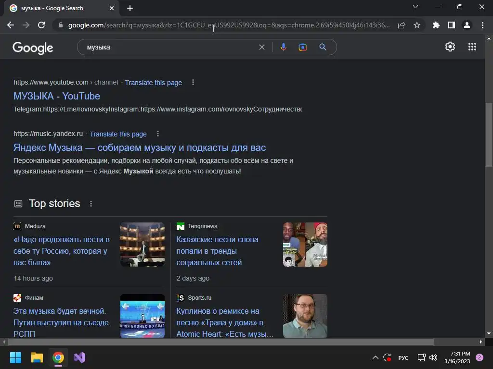Screen dimensions: 493x369
Task: Click the Chrome taskbar icon
Action: [58, 357]
